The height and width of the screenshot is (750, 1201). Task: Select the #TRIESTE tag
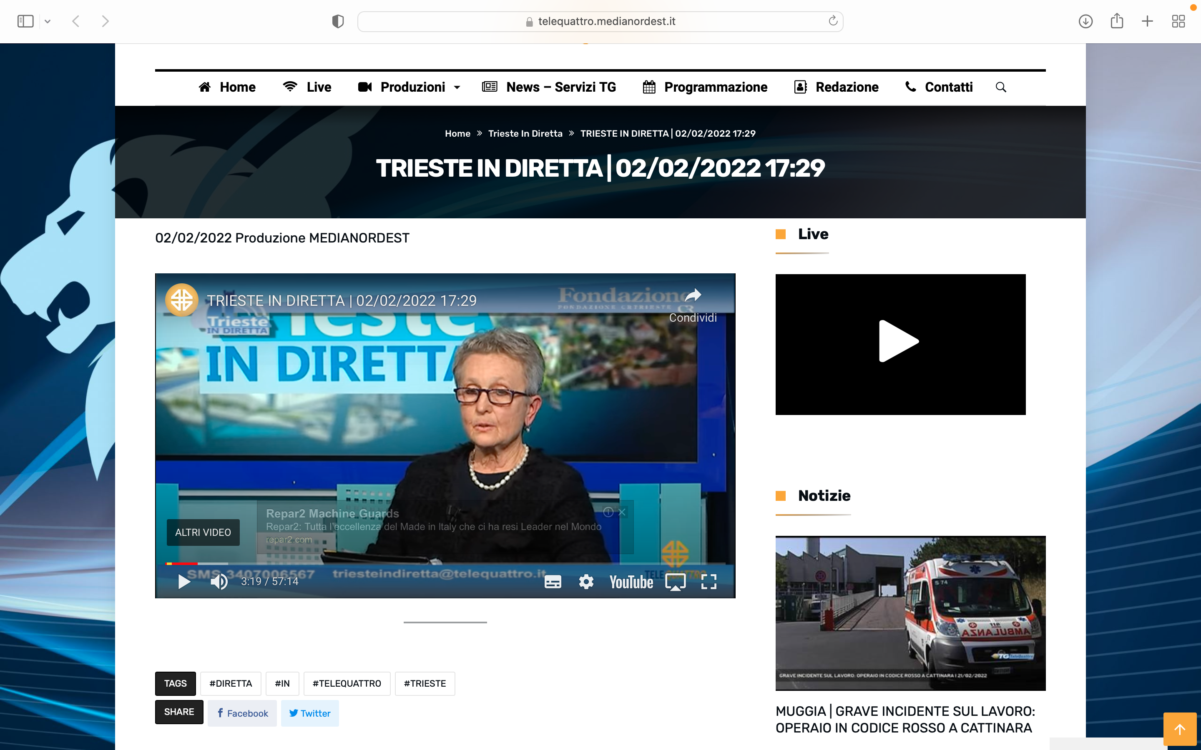coord(425,683)
